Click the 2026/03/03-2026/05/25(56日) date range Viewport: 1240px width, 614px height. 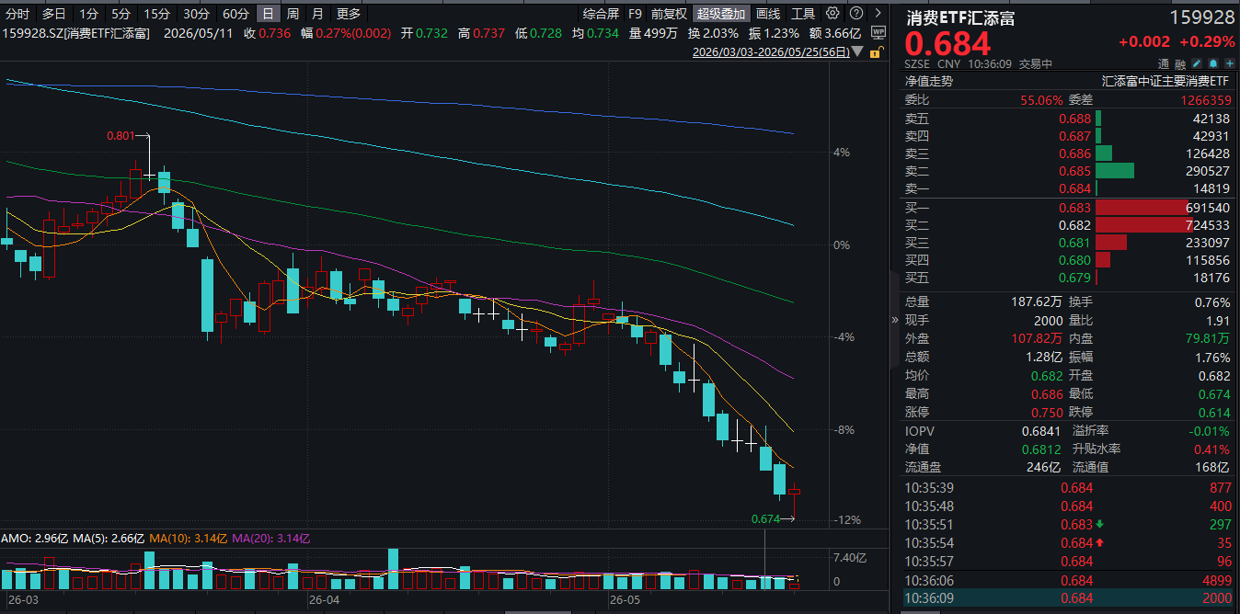coord(771,52)
